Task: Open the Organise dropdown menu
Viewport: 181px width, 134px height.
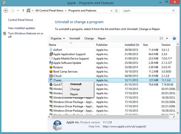Action: pyautogui.click(x=58, y=38)
